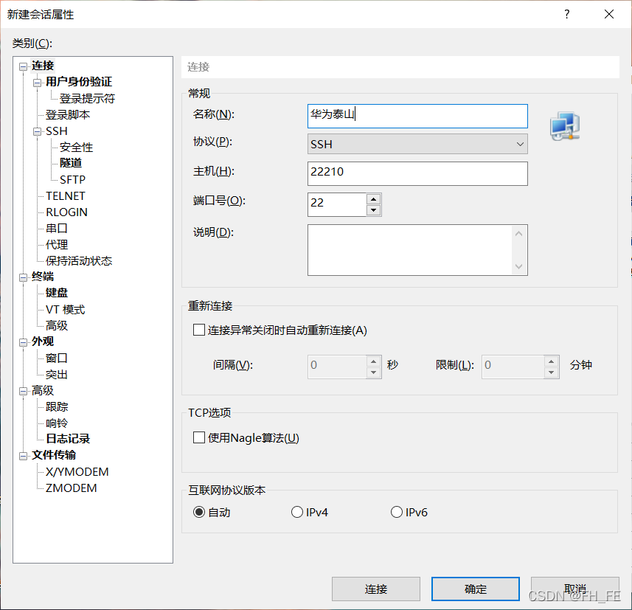Close the 新建会话属性 dialog
The image size is (632, 610).
click(609, 14)
